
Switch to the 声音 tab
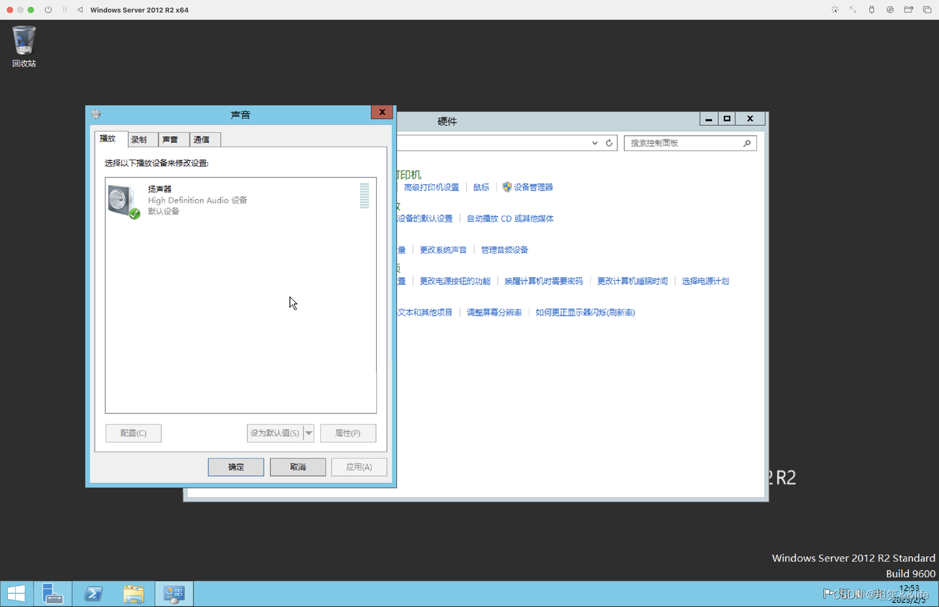[173, 140]
